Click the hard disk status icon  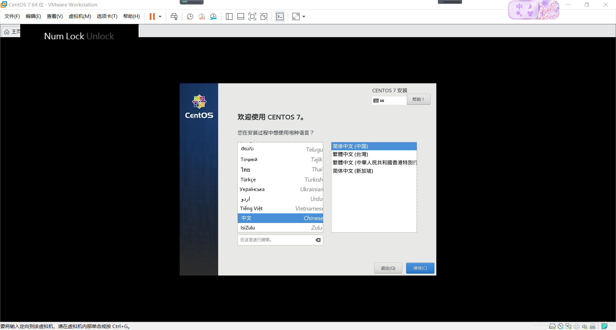tap(552, 326)
